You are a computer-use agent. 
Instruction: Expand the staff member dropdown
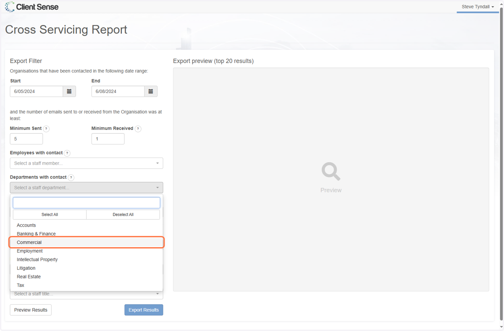pos(87,163)
